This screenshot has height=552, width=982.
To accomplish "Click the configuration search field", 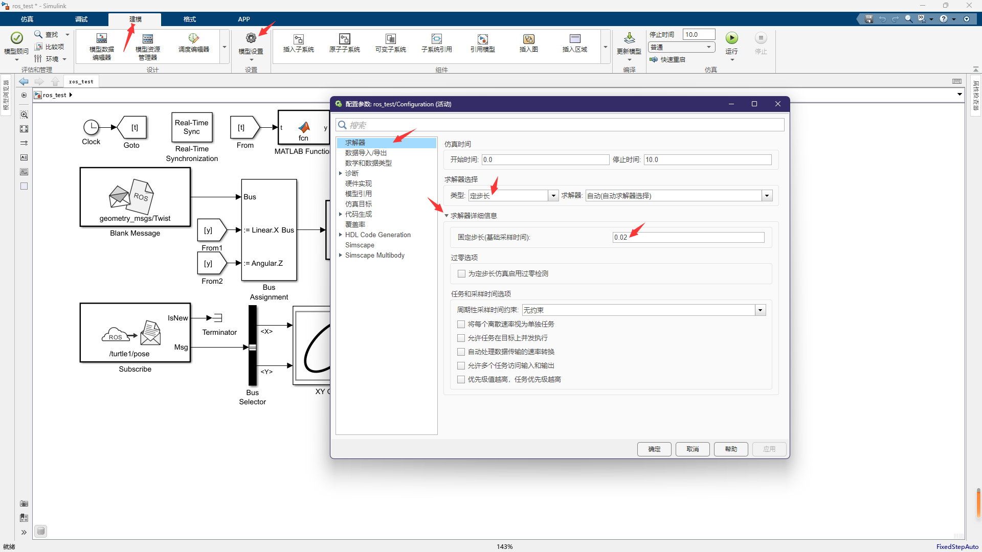I will pyautogui.click(x=560, y=125).
